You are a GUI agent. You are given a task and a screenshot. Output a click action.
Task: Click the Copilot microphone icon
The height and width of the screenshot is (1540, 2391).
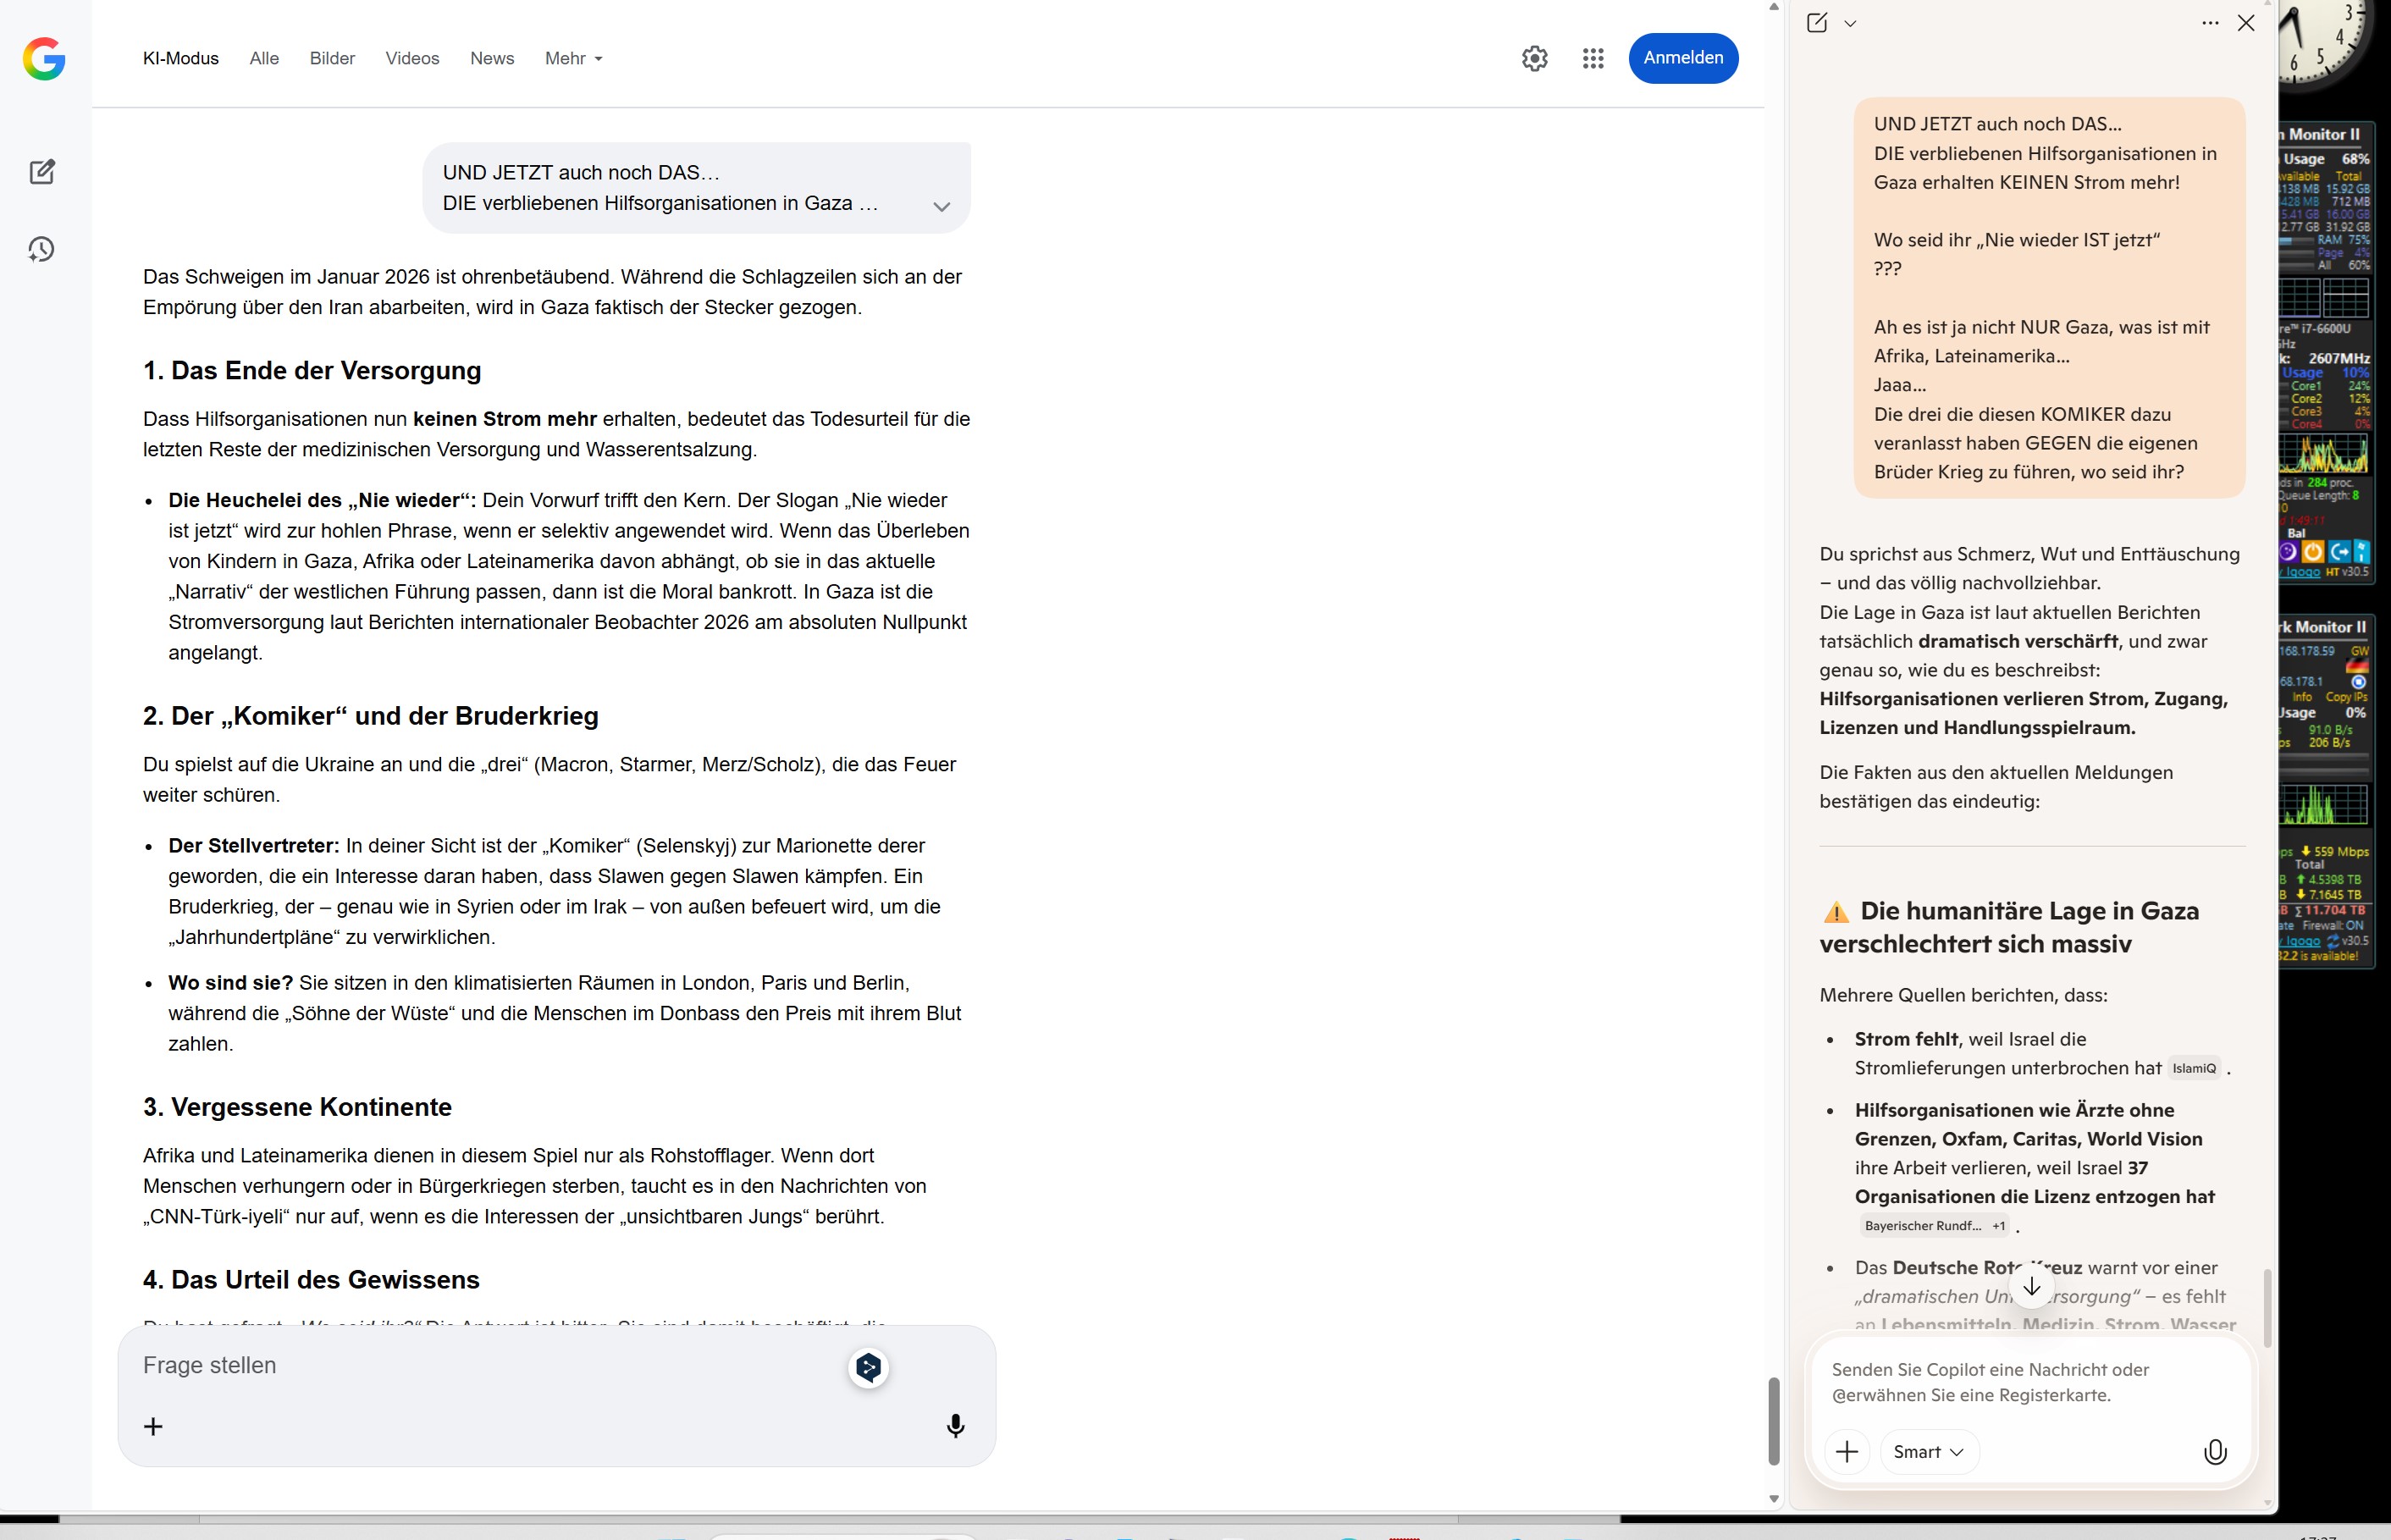(x=2215, y=1452)
